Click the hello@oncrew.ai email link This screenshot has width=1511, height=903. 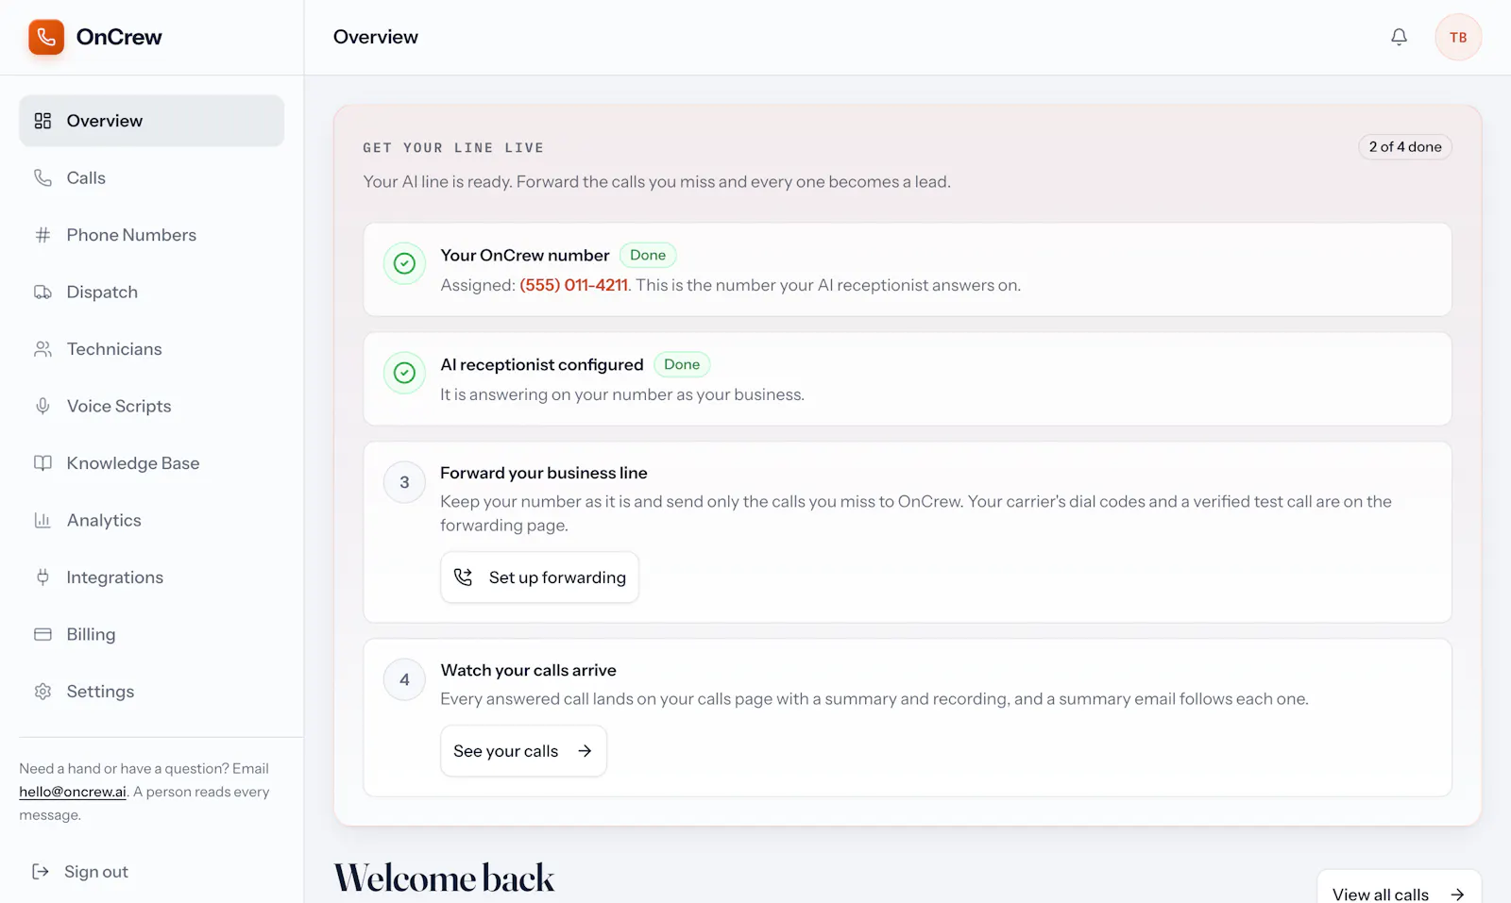73,792
